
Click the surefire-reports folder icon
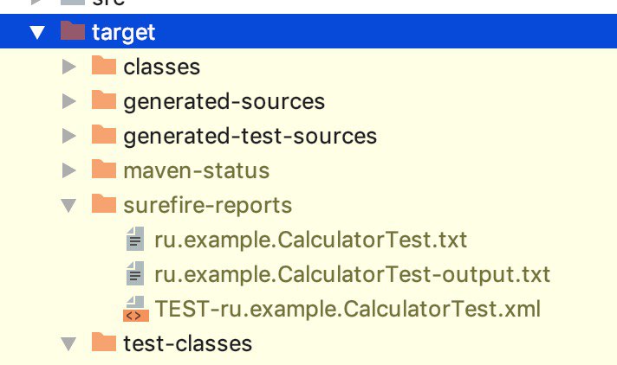pos(104,203)
